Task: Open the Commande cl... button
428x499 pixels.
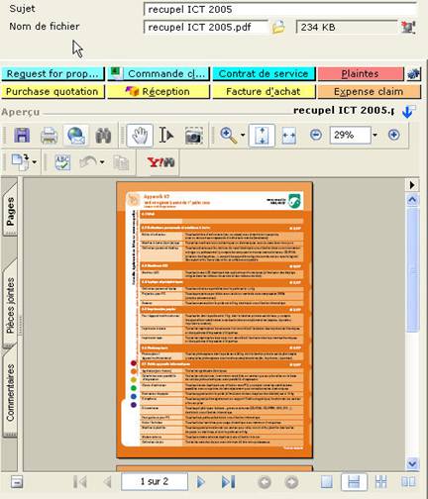Action: pyautogui.click(x=159, y=73)
